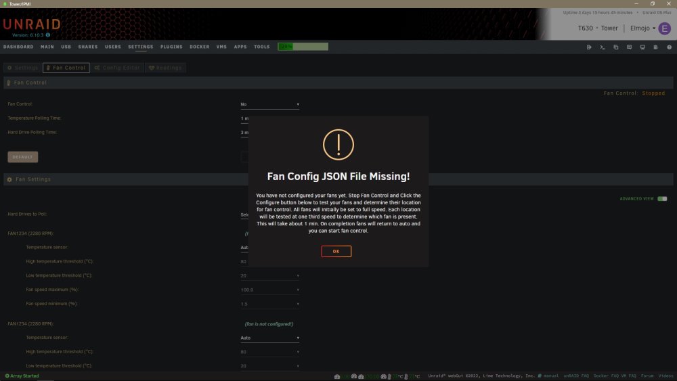The width and height of the screenshot is (677, 381).
Task: Open the Tools menu
Action: point(261,47)
